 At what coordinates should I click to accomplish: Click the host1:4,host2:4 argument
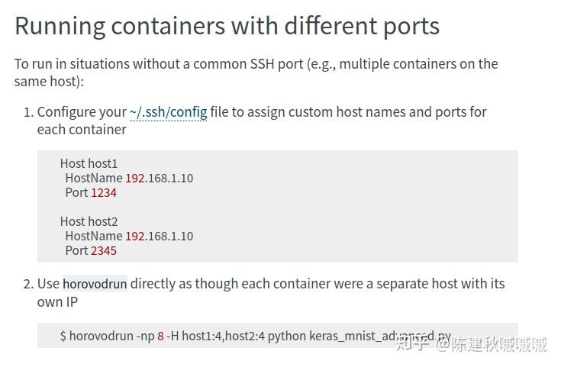click(x=224, y=336)
